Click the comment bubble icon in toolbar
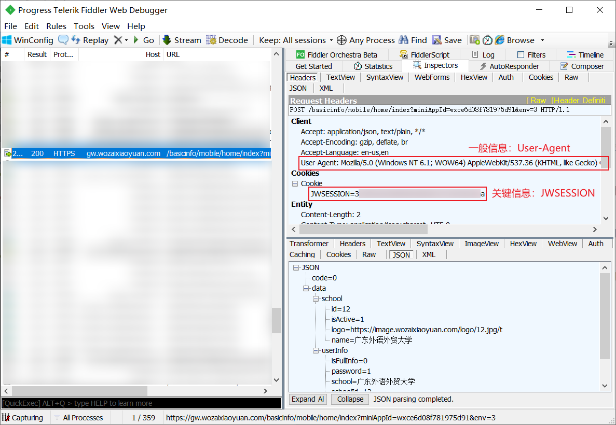616x425 pixels. (63, 40)
